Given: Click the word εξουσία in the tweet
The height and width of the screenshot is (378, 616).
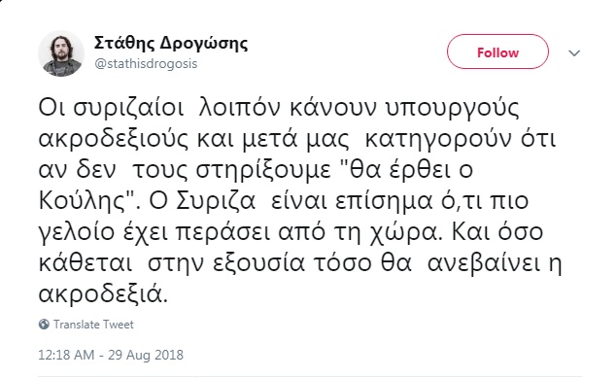Looking at the screenshot, I should coord(258,263).
